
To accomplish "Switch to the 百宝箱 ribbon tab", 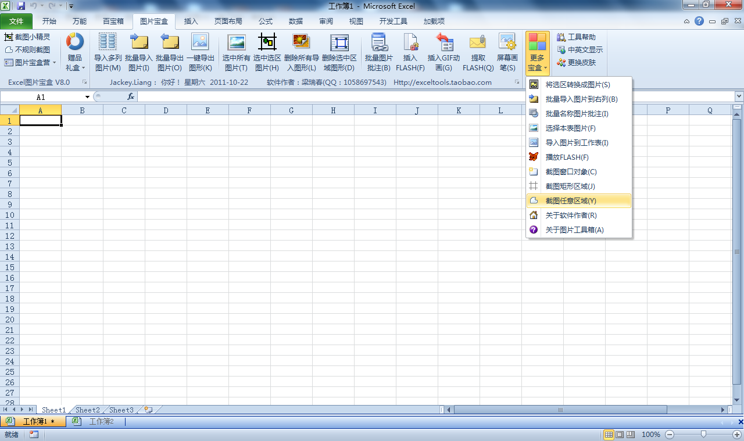I will (x=113, y=21).
